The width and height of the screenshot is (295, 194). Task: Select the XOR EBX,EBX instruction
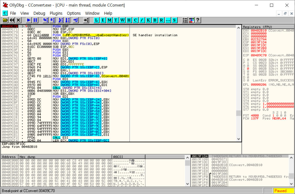click(64, 94)
